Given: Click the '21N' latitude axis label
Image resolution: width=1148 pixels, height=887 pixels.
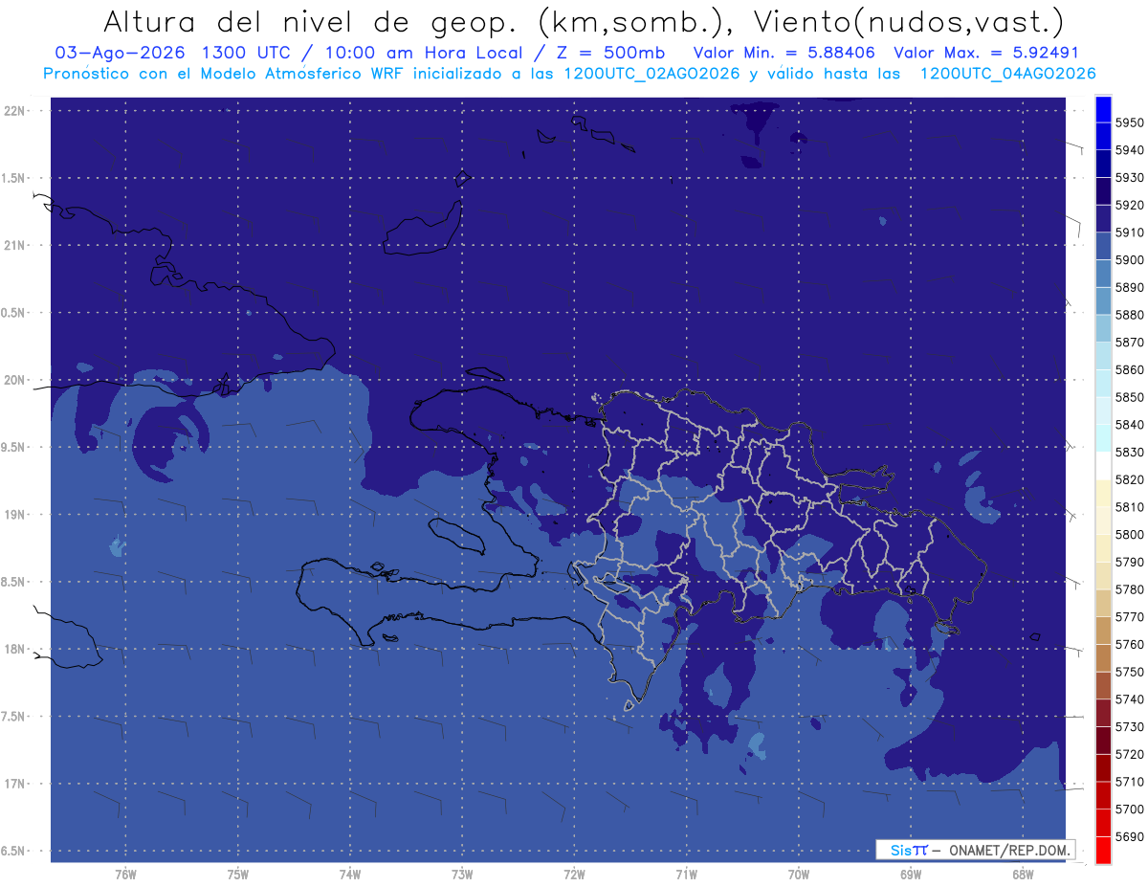Looking at the screenshot, I should tap(16, 246).
